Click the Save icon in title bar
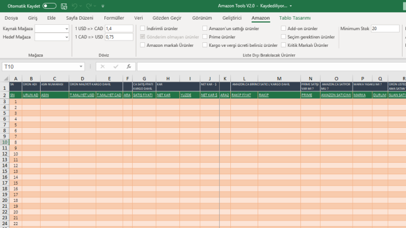Image resolution: width=406 pixels, height=228 pixels. [64, 6]
